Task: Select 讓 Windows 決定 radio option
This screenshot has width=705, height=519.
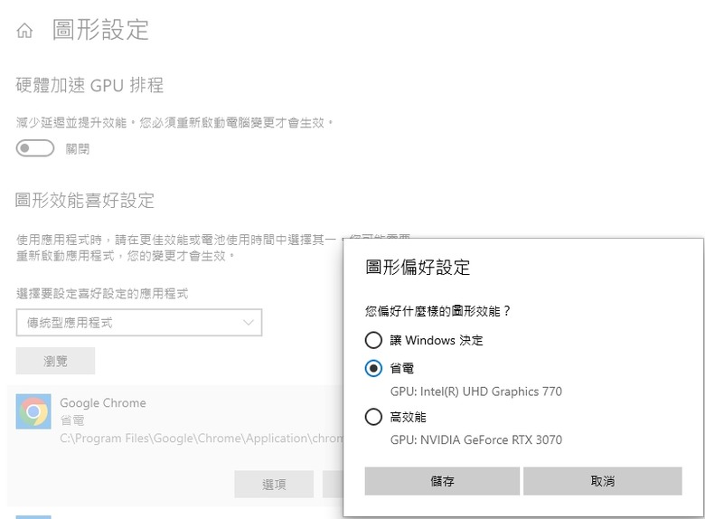Action: pyautogui.click(x=373, y=340)
